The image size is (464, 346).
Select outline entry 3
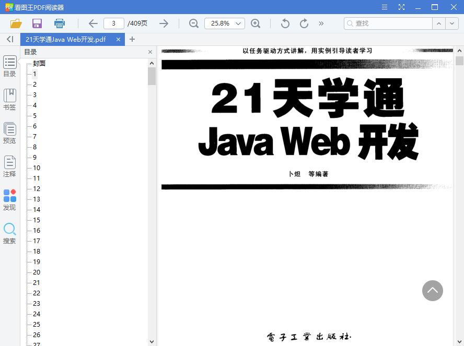pos(34,94)
